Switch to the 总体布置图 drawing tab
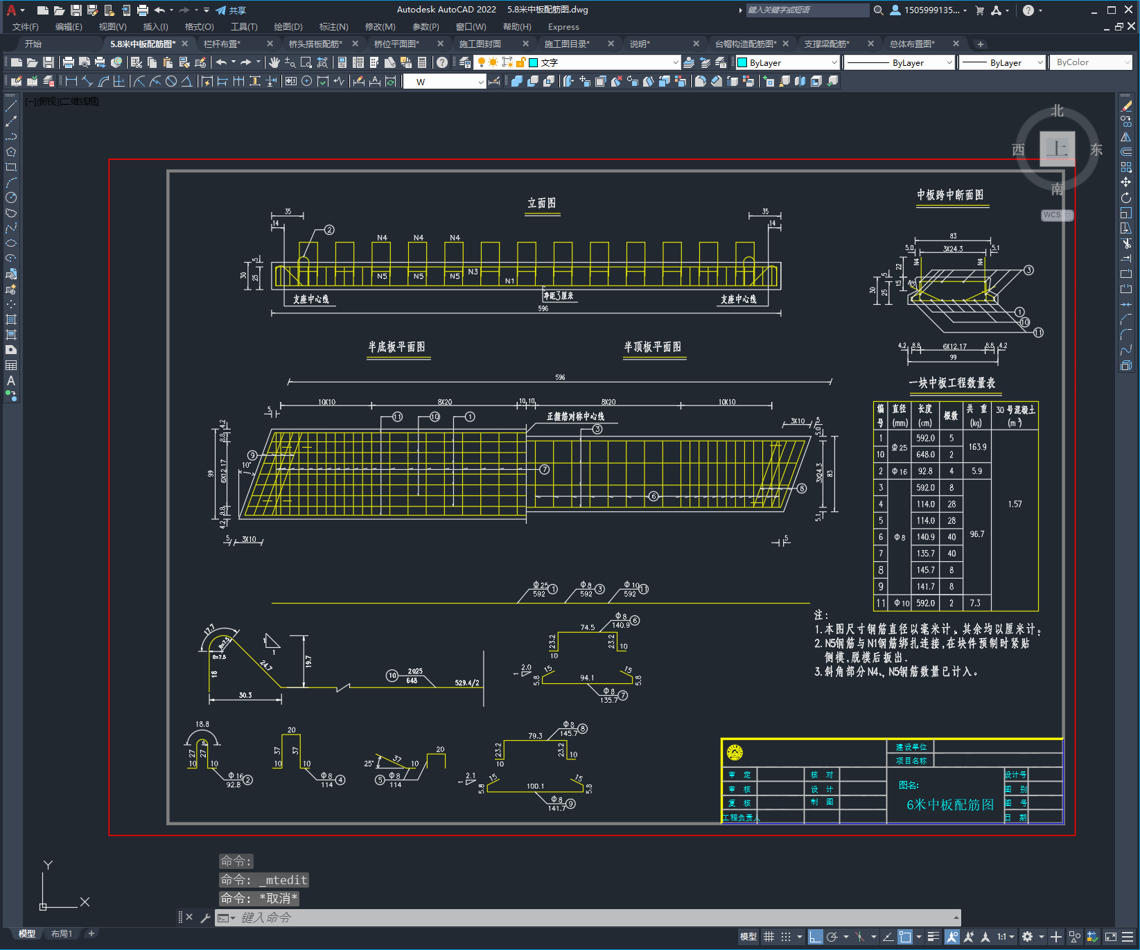The height and width of the screenshot is (950, 1140). tap(912, 44)
